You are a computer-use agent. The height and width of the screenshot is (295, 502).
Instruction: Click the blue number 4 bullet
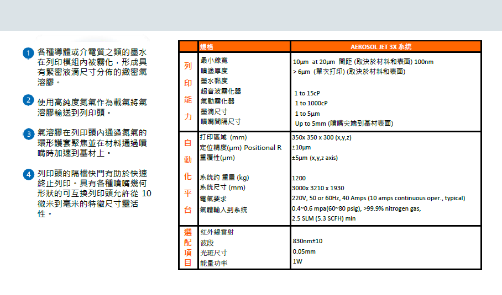pos(29,174)
